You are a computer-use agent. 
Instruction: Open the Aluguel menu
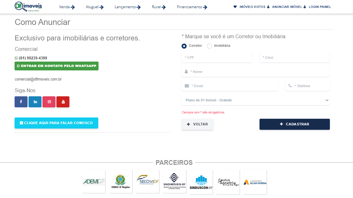click(94, 7)
